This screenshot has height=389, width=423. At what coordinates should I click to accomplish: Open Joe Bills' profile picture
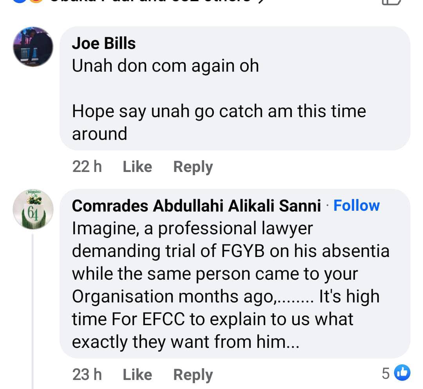coord(33,47)
